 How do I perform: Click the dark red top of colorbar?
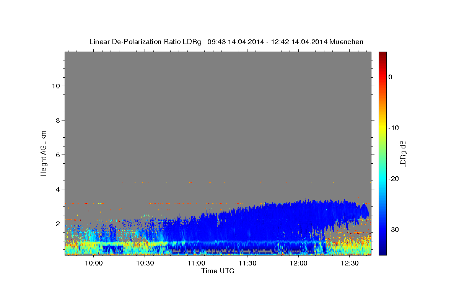tap(382, 55)
